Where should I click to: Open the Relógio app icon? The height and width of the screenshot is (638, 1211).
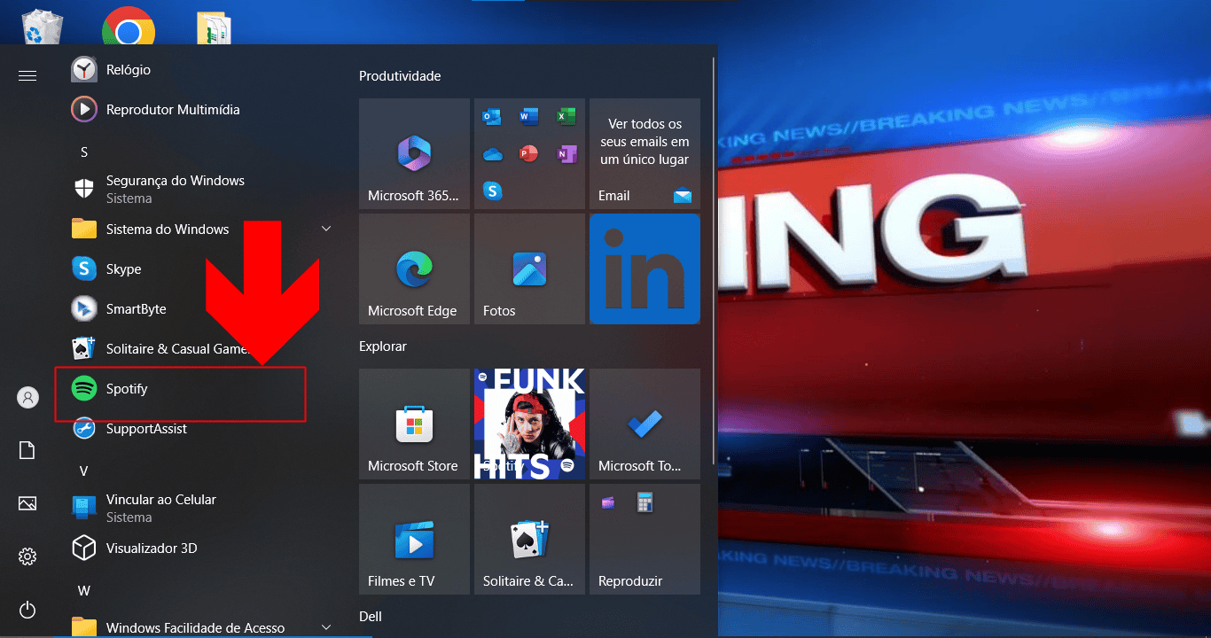pos(84,70)
